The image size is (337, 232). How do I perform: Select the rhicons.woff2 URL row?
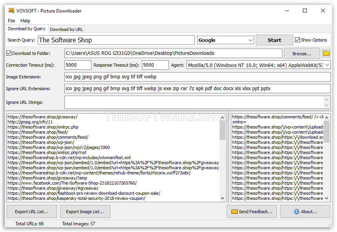99,173
